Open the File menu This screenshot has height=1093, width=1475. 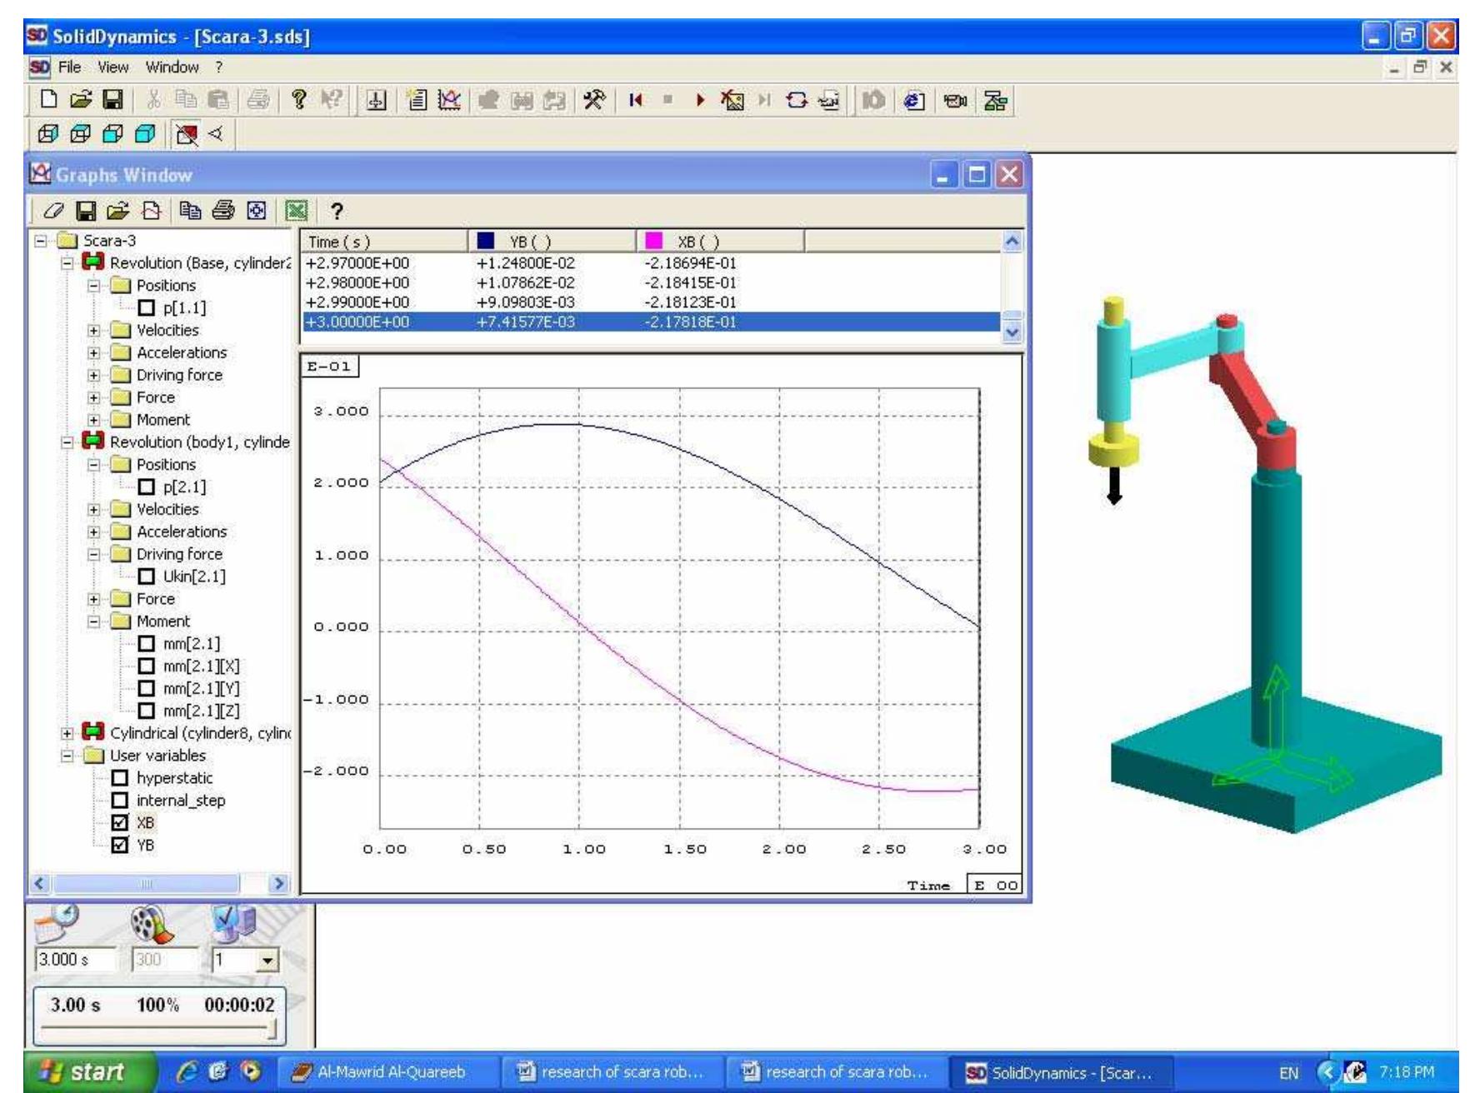click(x=69, y=67)
